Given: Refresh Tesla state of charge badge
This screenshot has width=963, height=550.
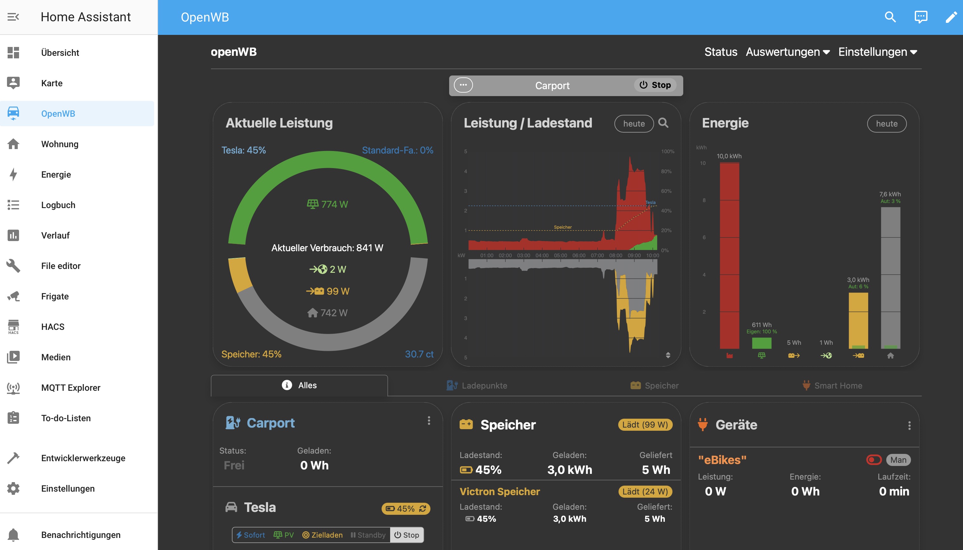Looking at the screenshot, I should point(423,508).
